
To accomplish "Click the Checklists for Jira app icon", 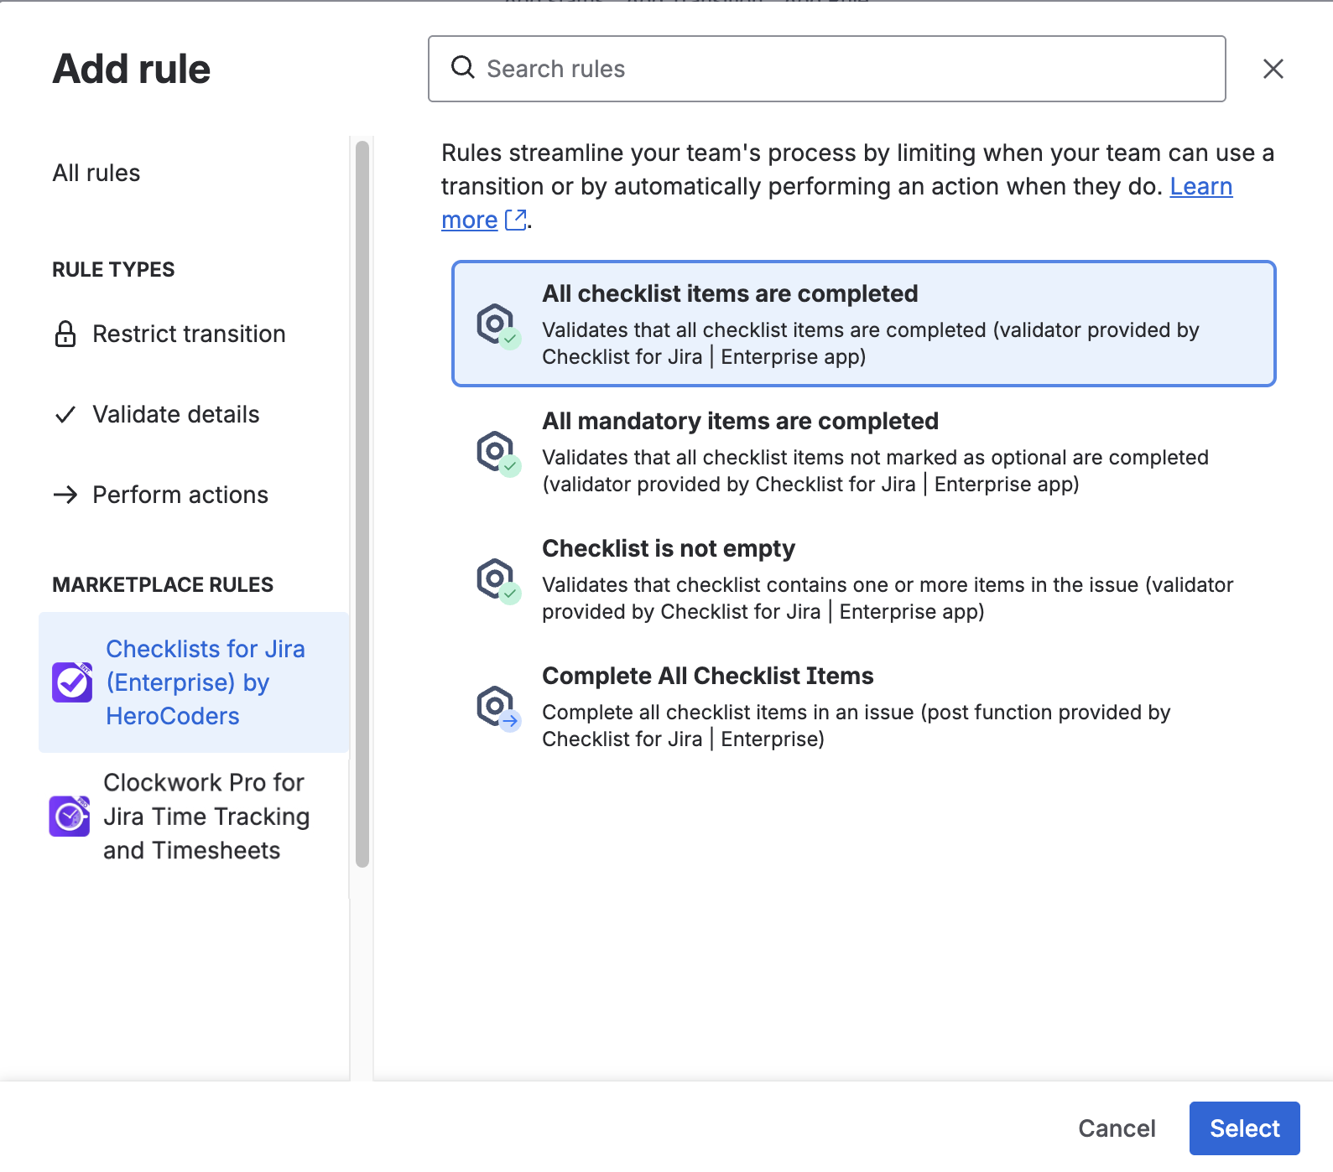I will tap(72, 682).
